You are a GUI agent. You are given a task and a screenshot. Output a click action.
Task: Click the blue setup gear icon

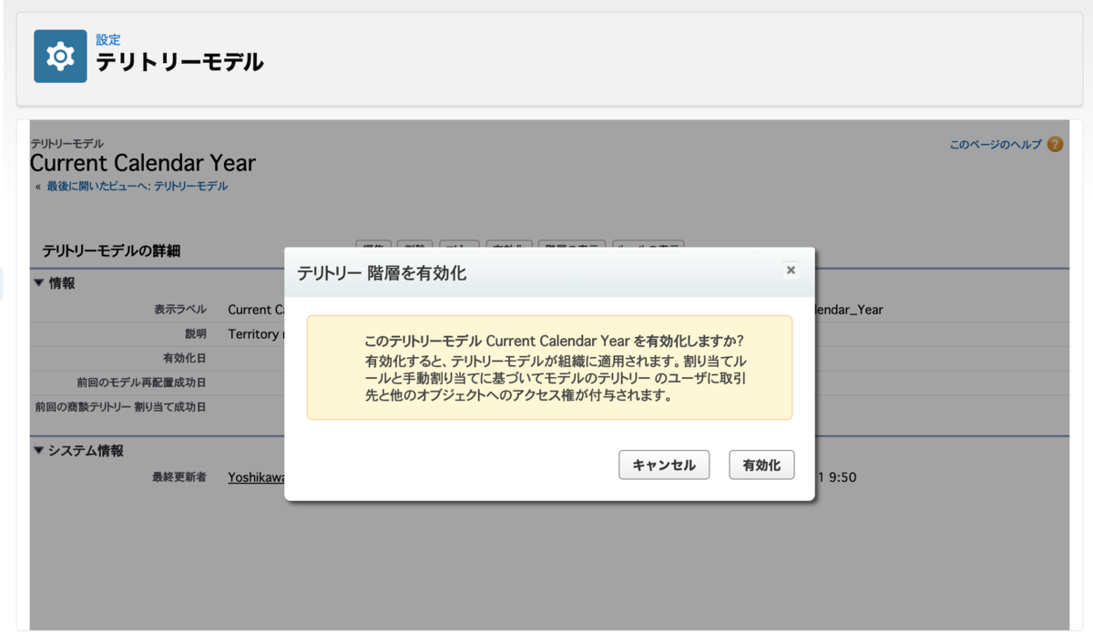(x=59, y=56)
